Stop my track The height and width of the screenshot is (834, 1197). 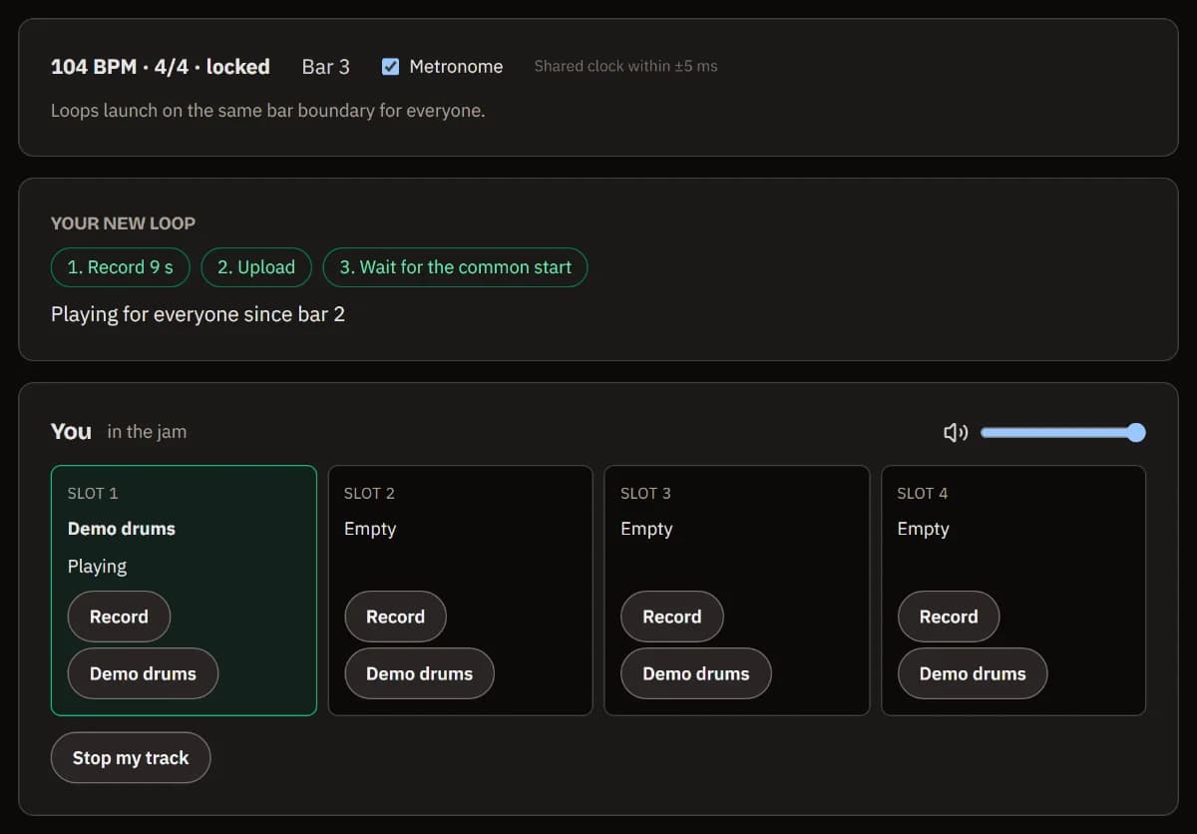tap(131, 757)
